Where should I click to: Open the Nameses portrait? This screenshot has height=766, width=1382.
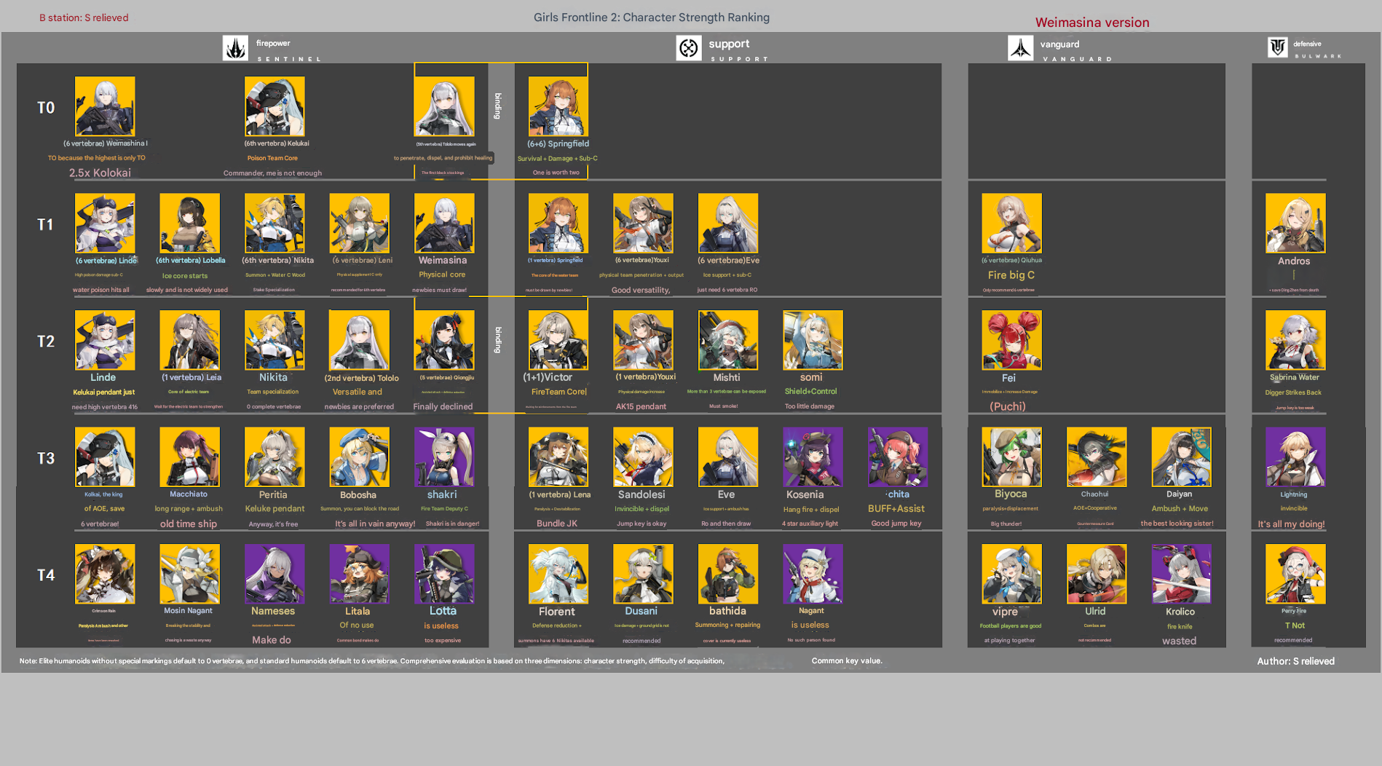275,574
